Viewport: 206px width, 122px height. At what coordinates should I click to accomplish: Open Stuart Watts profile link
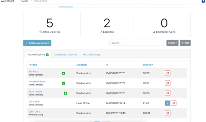(35, 91)
